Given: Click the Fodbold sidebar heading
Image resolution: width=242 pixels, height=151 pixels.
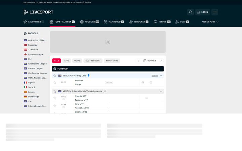Looking at the screenshot, I should pyautogui.click(x=31, y=34).
